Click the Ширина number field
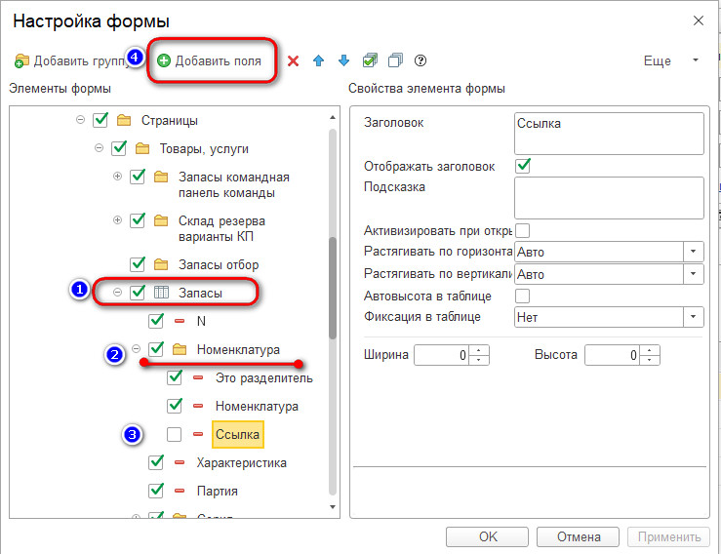The height and width of the screenshot is (554, 721). point(441,355)
